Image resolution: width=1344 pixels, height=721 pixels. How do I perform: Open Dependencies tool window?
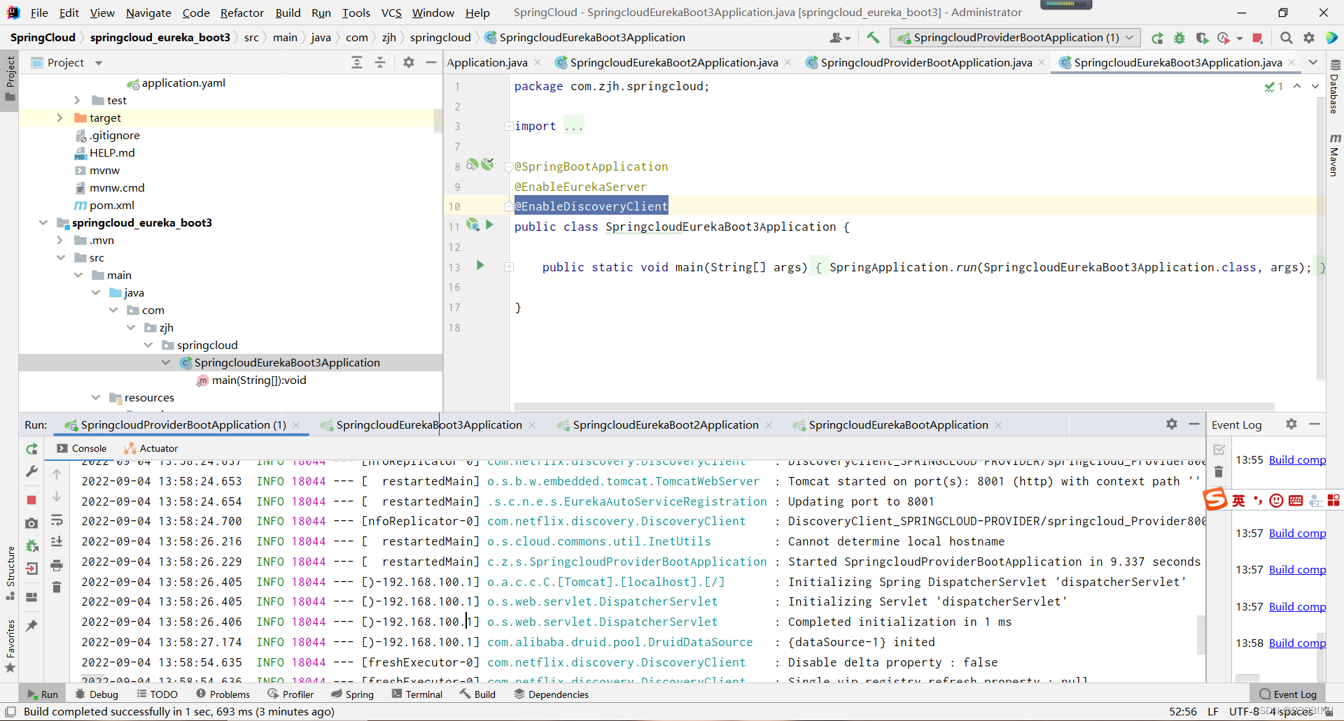tap(551, 694)
